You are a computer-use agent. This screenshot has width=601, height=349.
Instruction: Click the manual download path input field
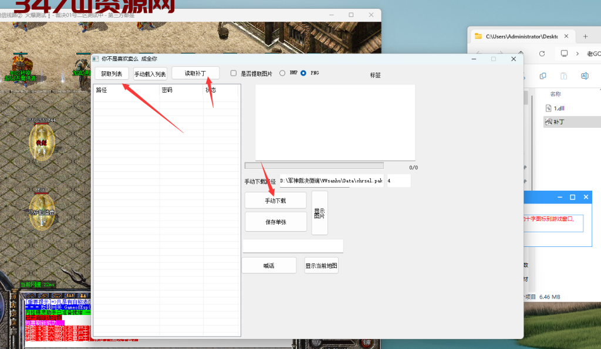(332, 181)
